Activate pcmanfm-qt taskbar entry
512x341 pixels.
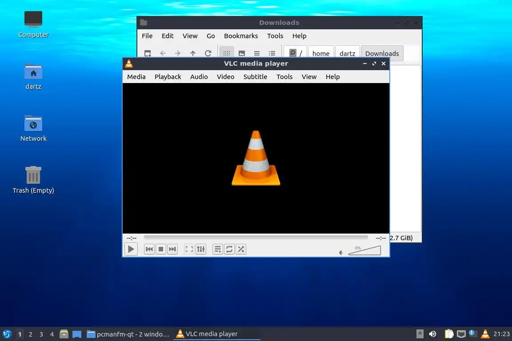(128, 334)
